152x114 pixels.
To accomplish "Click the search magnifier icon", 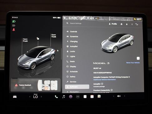I will pyautogui.click(x=67, y=23).
